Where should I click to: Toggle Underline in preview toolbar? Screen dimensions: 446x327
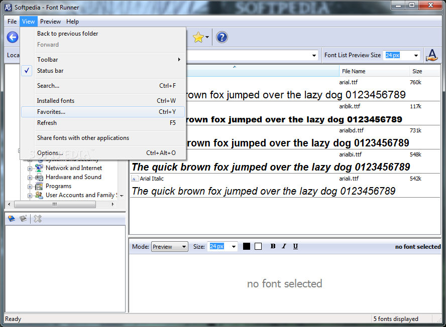pyautogui.click(x=295, y=246)
